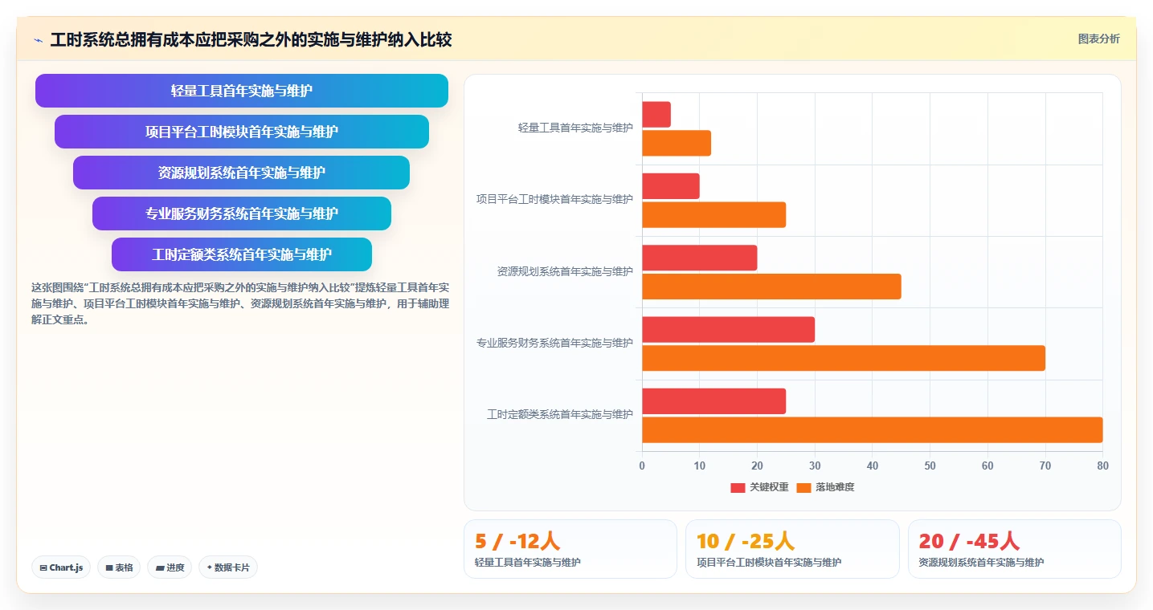
Task: Click red bar for 项目平台工时模块首年实施与维护
Action: click(671, 186)
